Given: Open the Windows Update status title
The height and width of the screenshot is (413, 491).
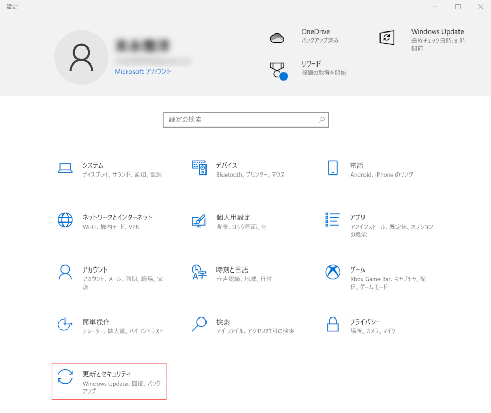Looking at the screenshot, I should [437, 31].
